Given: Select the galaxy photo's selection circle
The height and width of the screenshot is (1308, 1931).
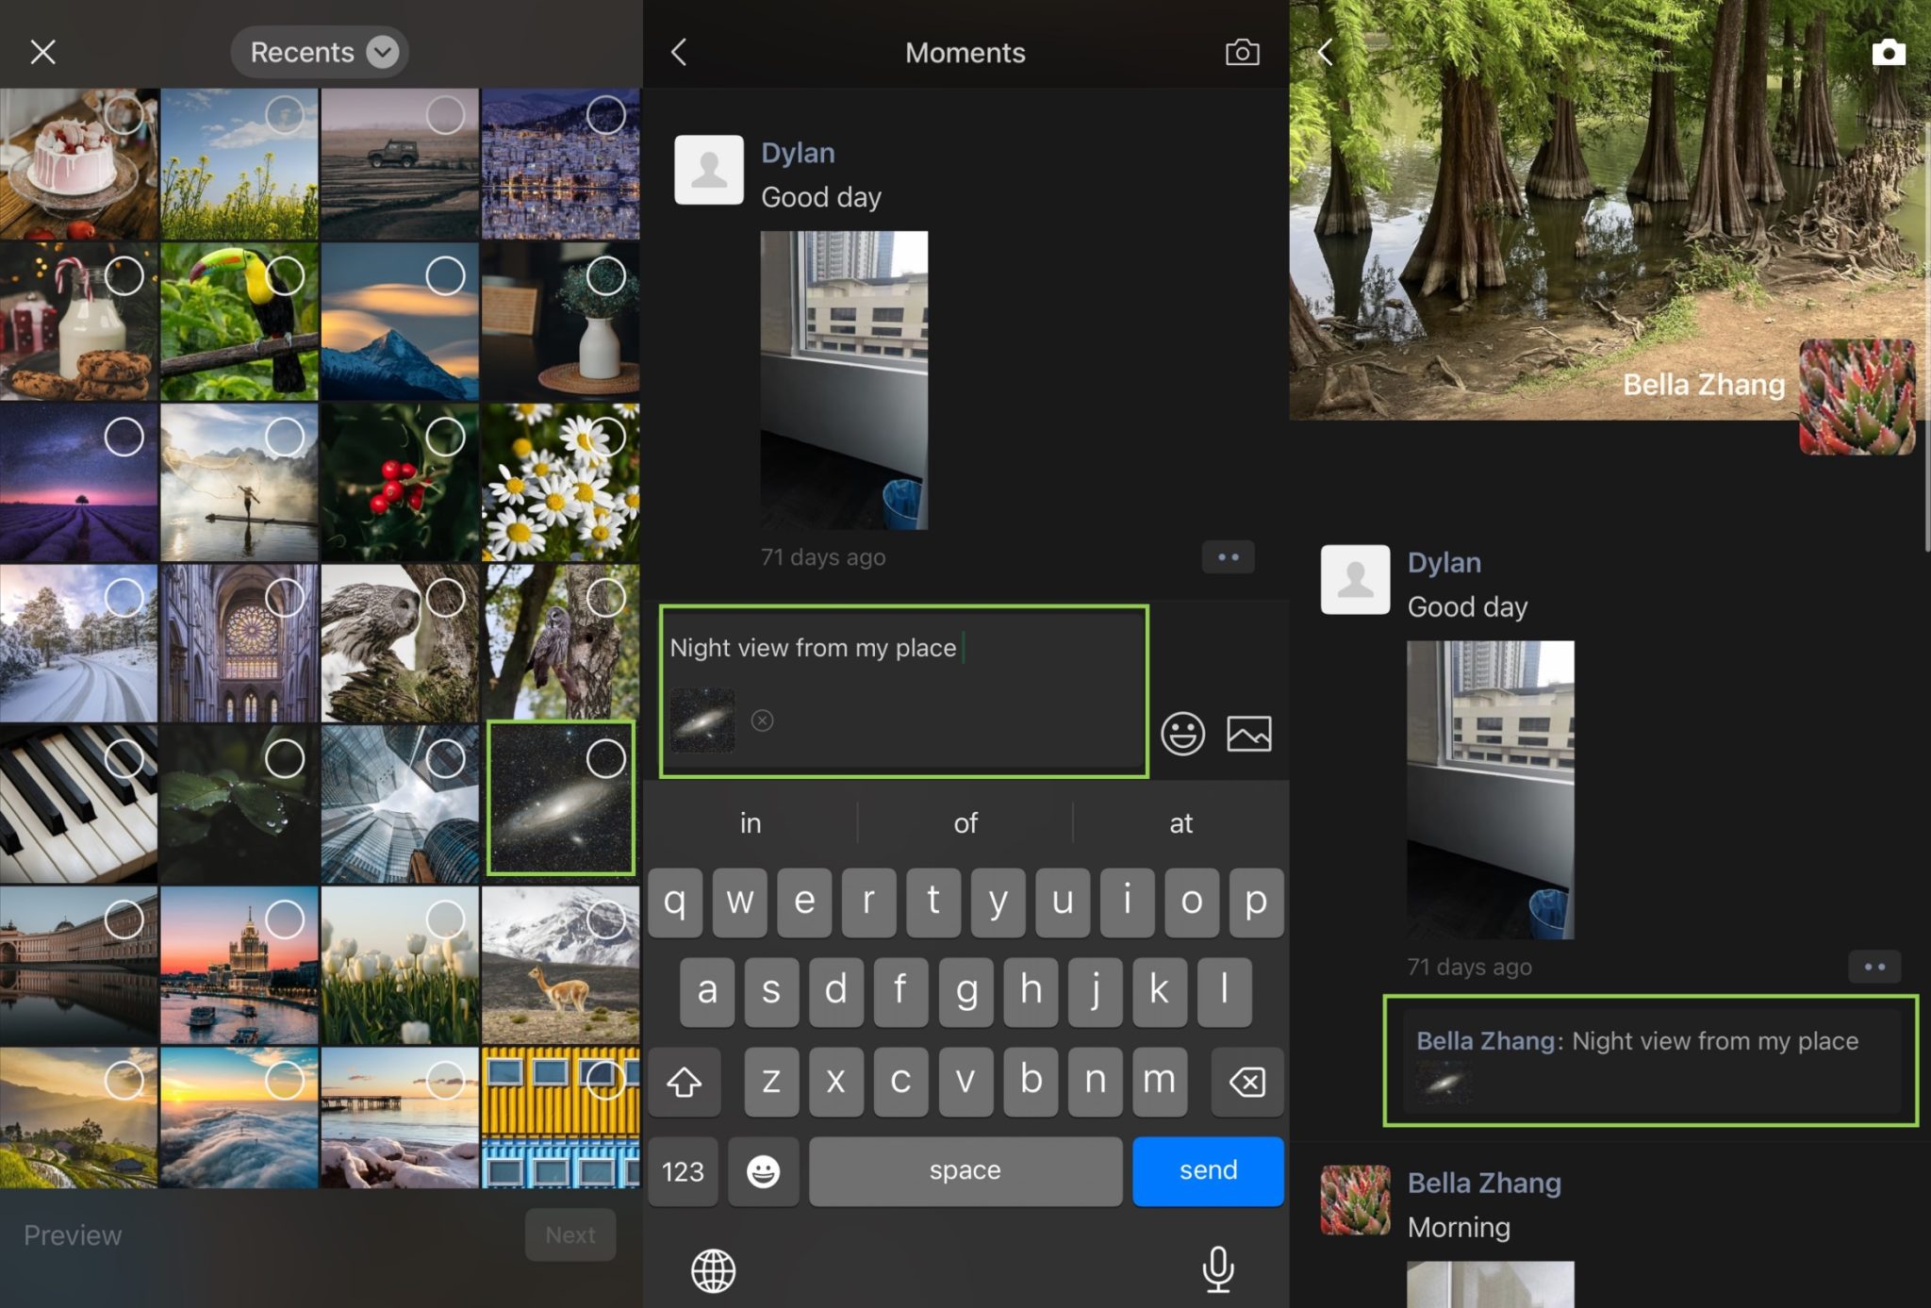Looking at the screenshot, I should click(606, 757).
